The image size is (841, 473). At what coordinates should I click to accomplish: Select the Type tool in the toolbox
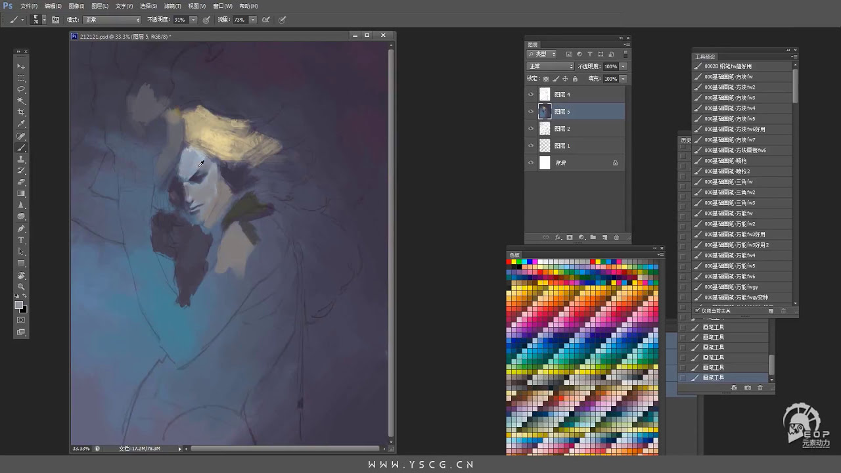coord(21,240)
